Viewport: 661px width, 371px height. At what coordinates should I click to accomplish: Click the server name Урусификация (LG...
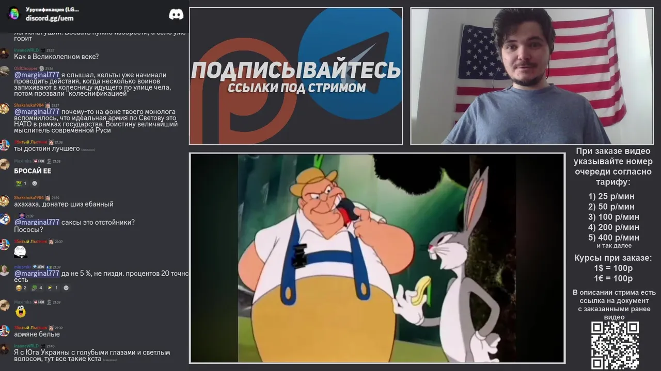[52, 9]
